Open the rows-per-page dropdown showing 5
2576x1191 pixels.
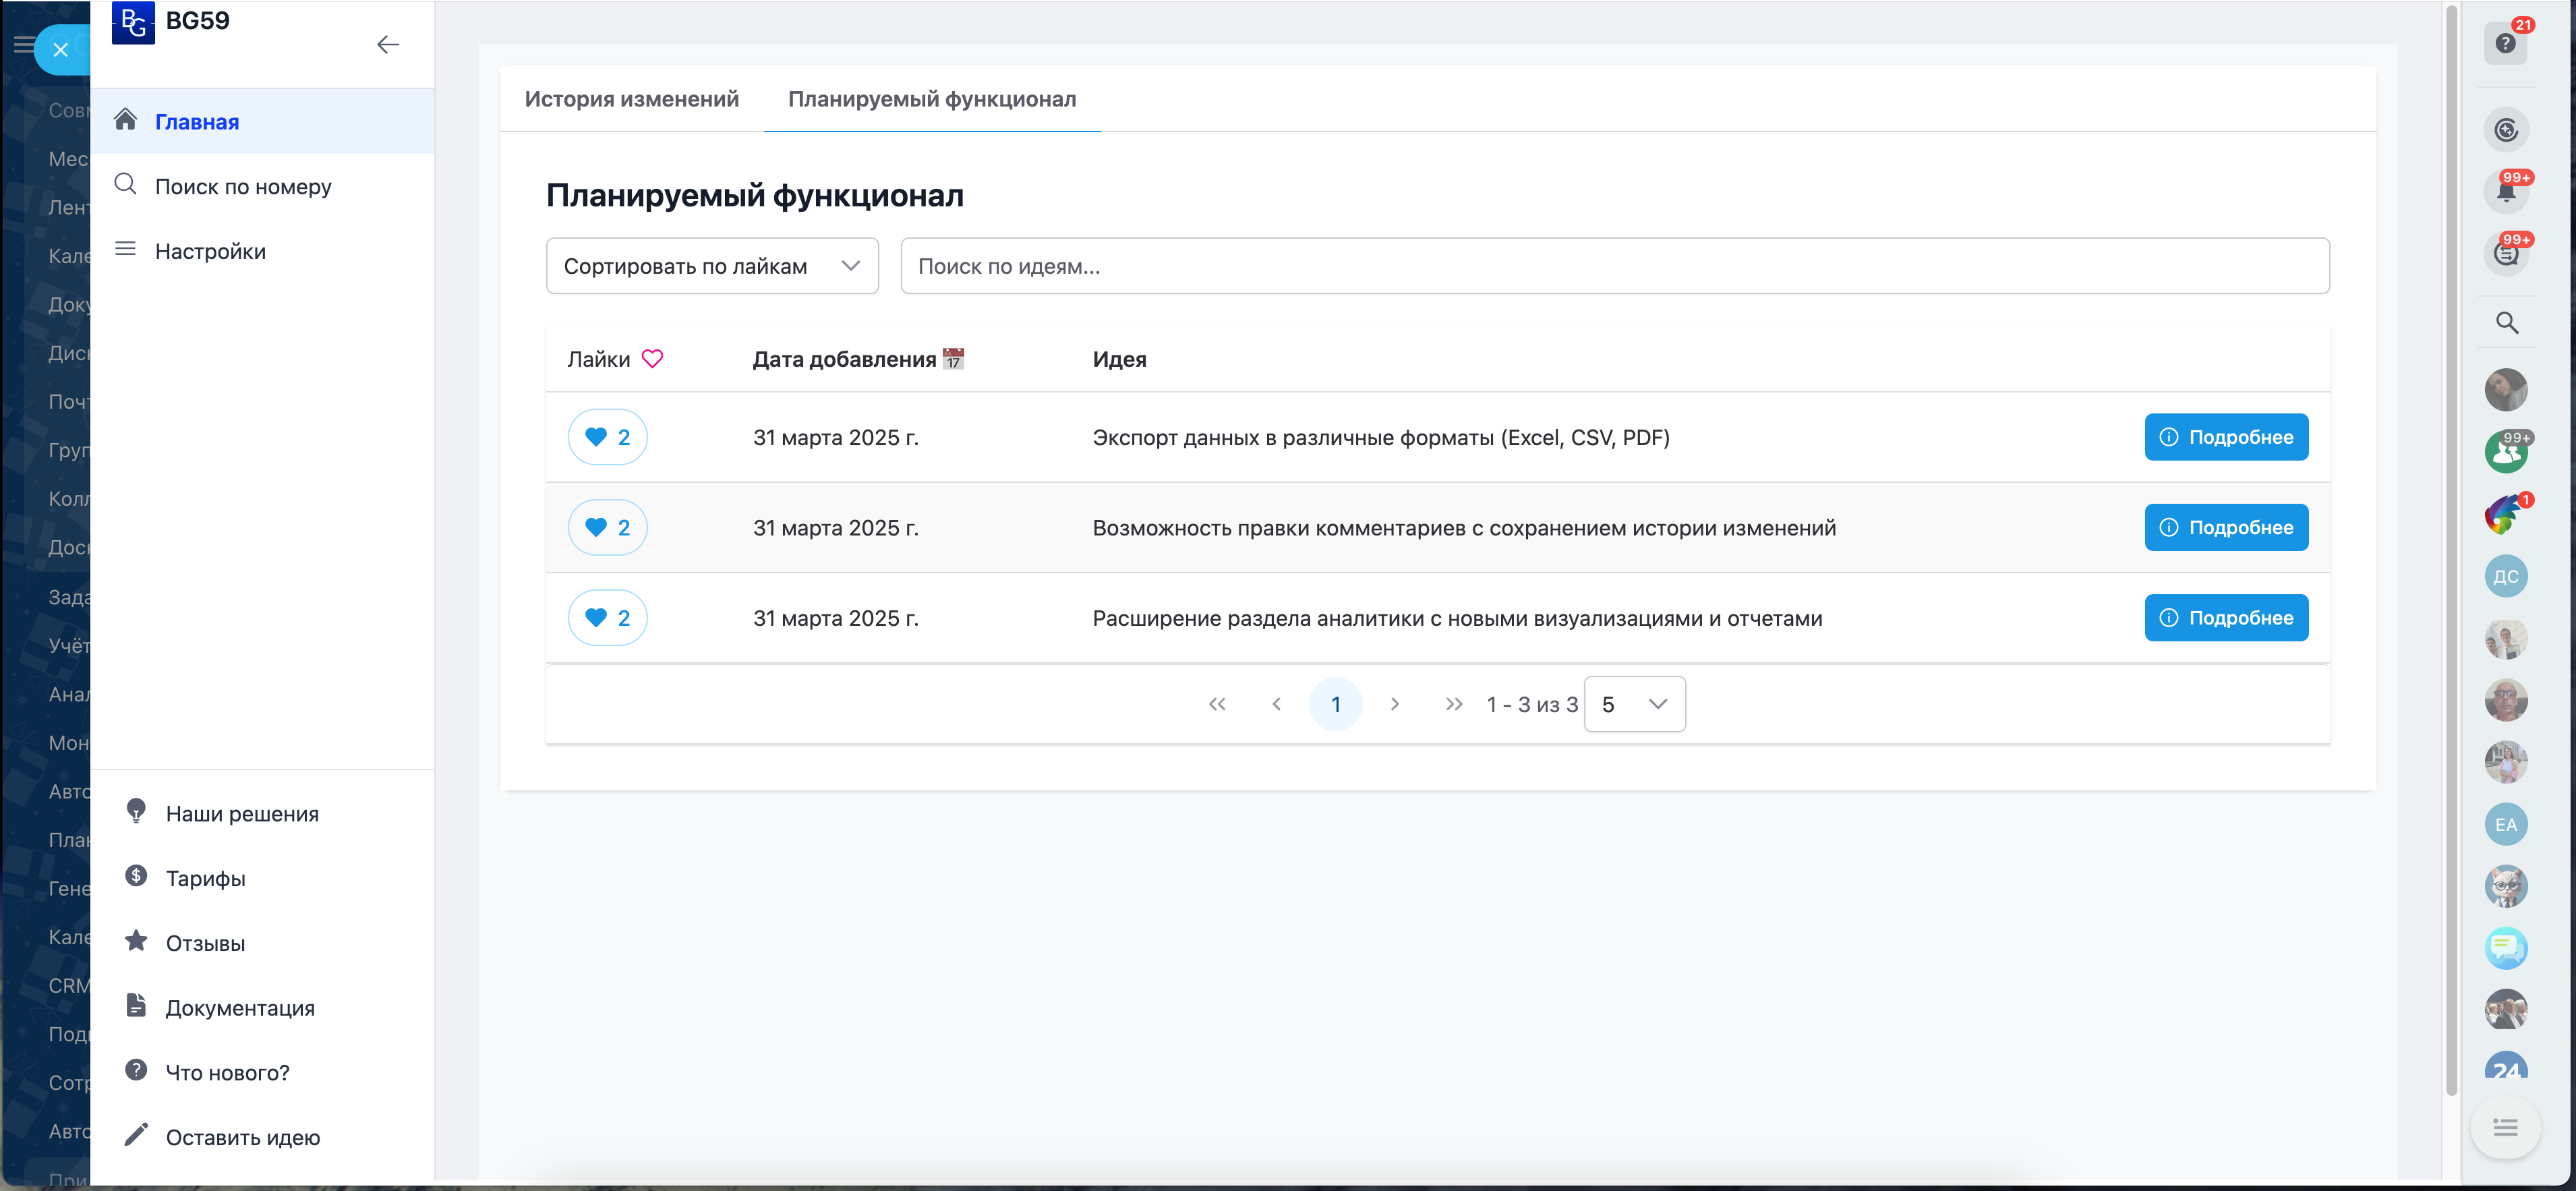pos(1634,704)
